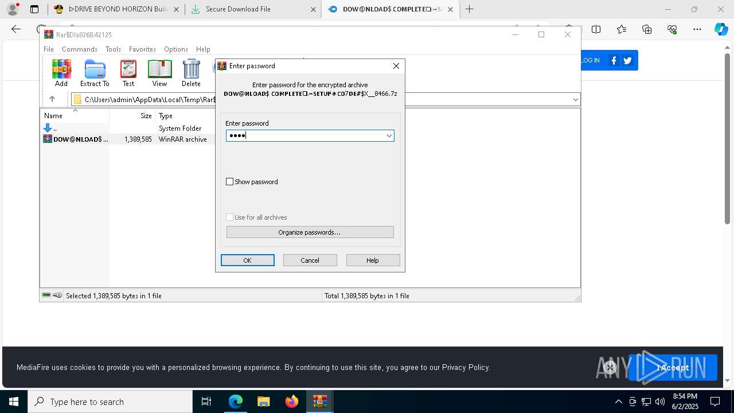Click Cancel in the password dialog
This screenshot has width=734, height=413.
(310, 260)
